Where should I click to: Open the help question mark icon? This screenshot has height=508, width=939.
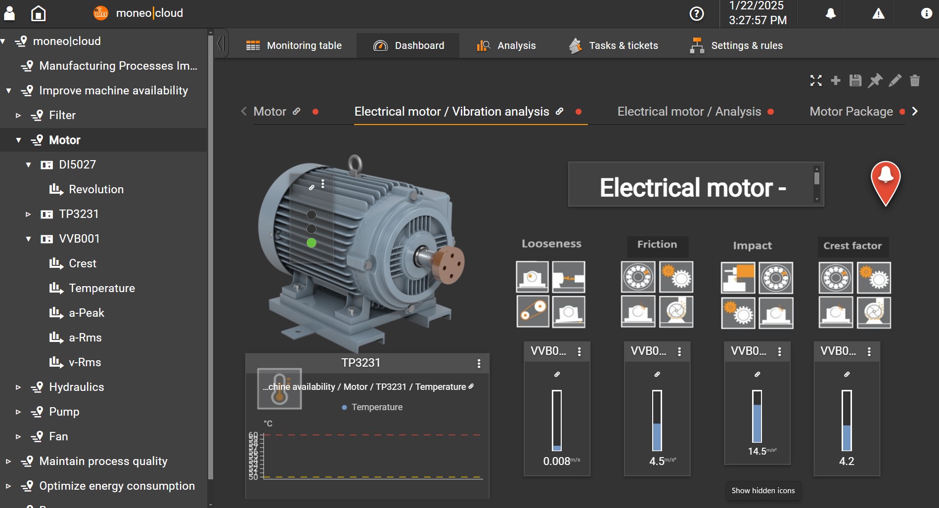[696, 14]
